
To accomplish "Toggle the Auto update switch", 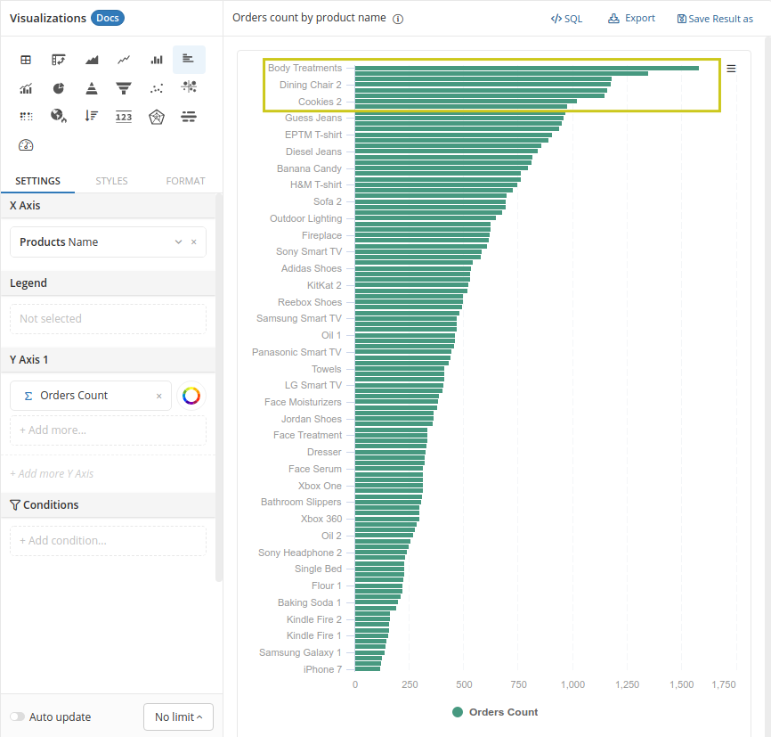I will (17, 717).
